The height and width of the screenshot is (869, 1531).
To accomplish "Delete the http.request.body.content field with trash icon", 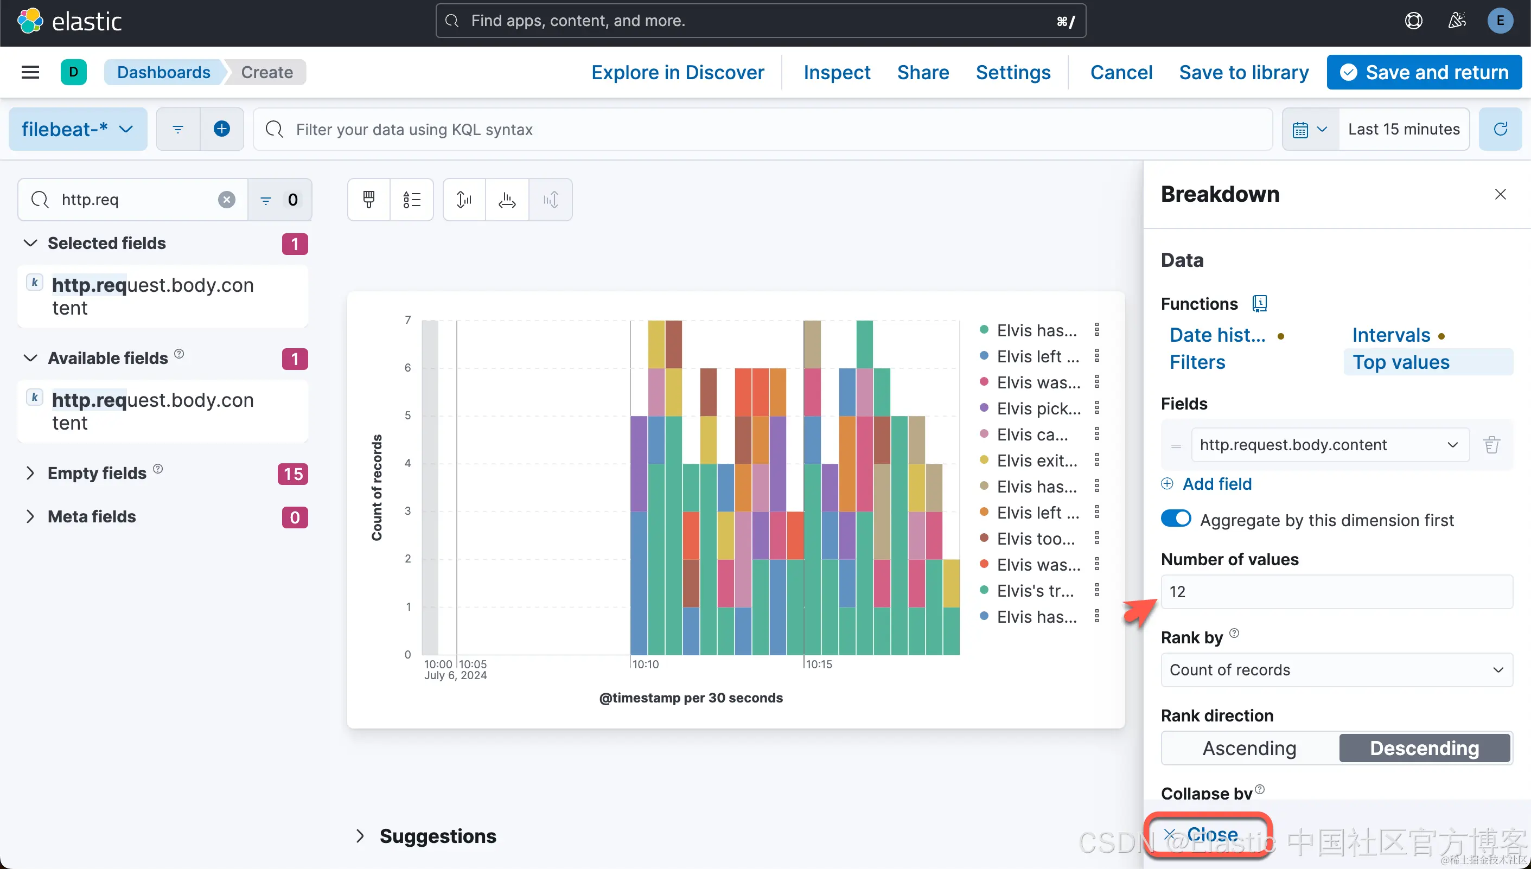I will point(1491,445).
